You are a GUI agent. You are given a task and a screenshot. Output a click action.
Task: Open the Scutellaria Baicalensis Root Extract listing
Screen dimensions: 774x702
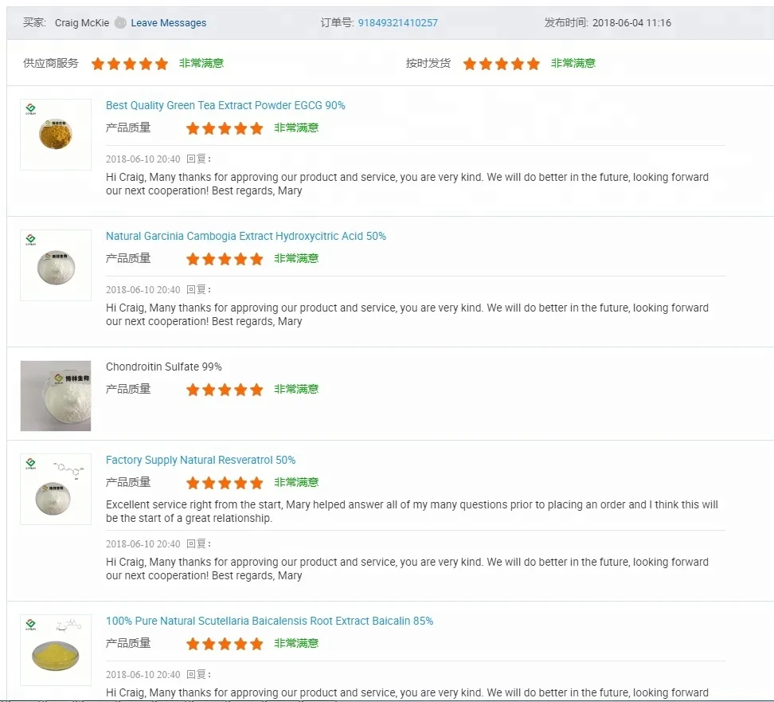coord(269,621)
